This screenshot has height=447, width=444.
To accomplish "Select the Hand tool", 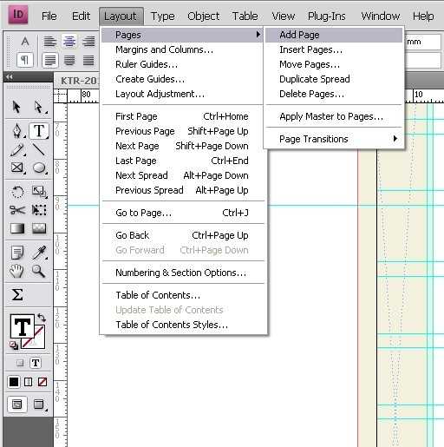I will coord(16,271).
